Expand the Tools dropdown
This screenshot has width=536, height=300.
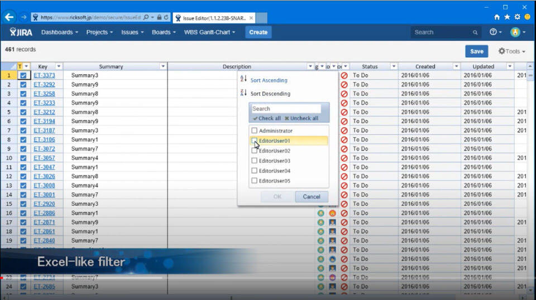(x=511, y=51)
